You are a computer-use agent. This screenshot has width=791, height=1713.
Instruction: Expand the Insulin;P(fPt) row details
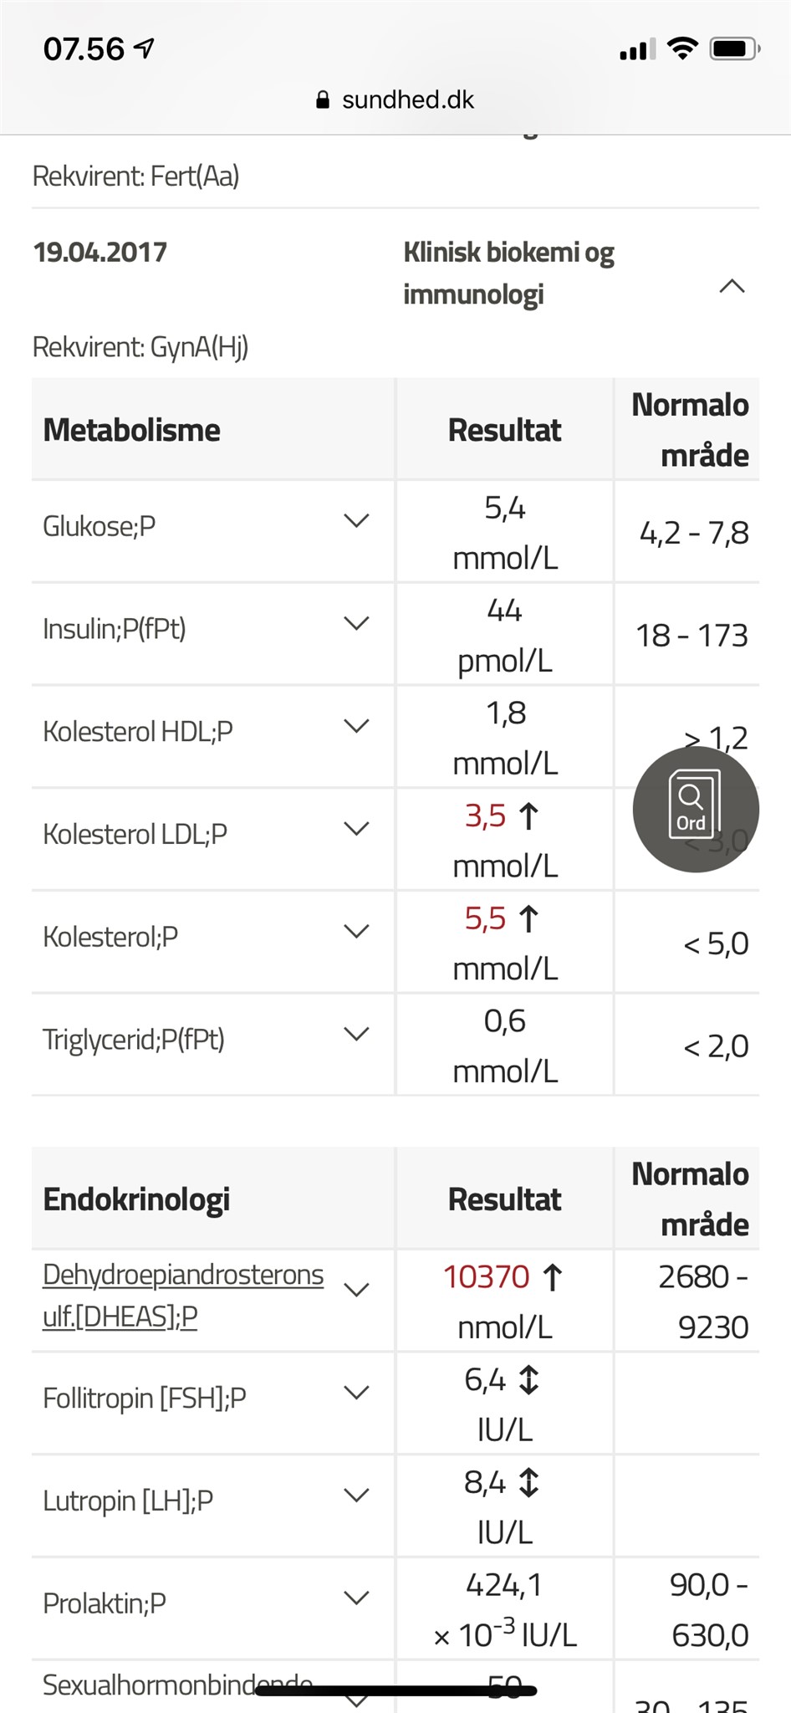(x=357, y=624)
